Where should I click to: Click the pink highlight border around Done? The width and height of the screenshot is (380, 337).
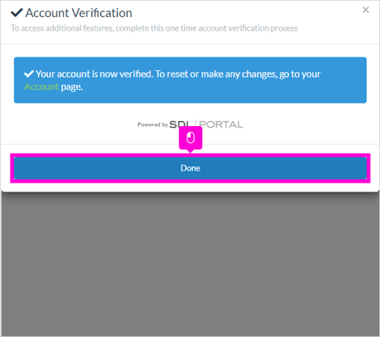[x=190, y=155]
